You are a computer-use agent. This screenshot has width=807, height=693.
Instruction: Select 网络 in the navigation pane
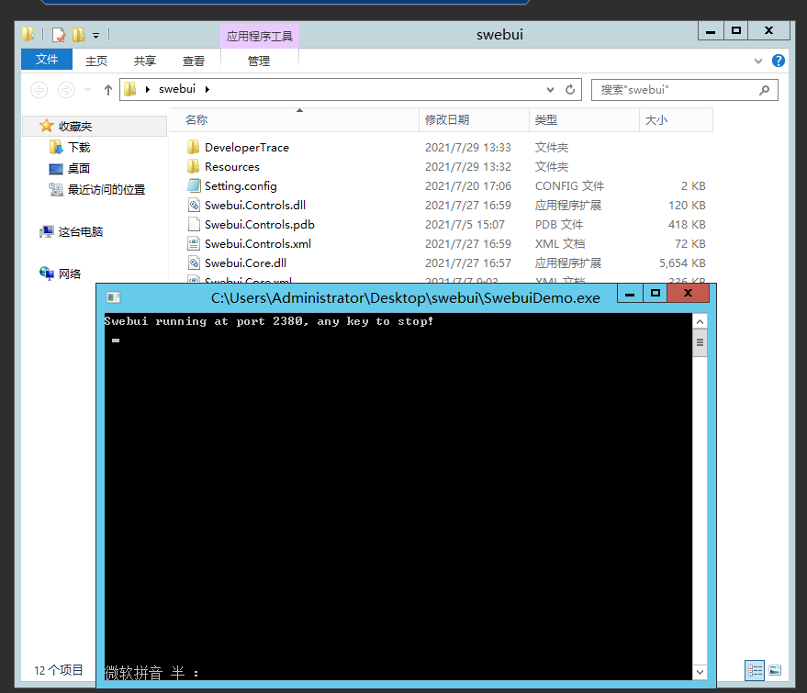coord(70,274)
